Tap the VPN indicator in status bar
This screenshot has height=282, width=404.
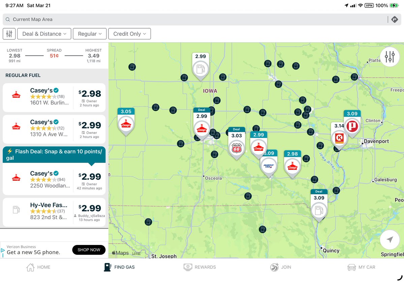click(369, 5)
